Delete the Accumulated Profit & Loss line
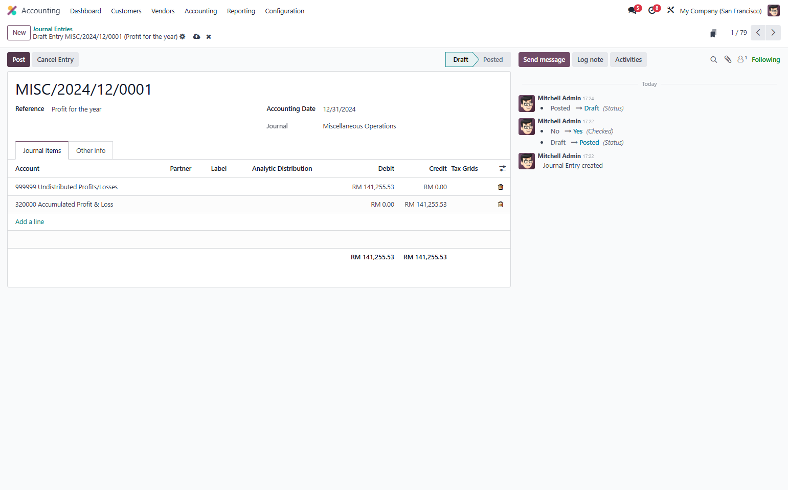 pos(501,205)
